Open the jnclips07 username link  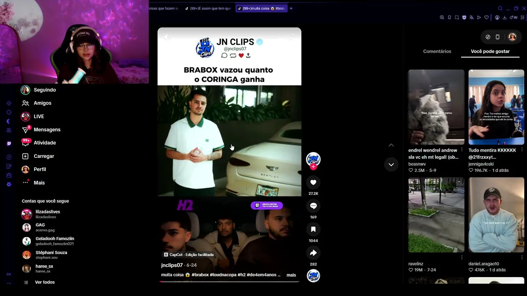click(x=172, y=265)
